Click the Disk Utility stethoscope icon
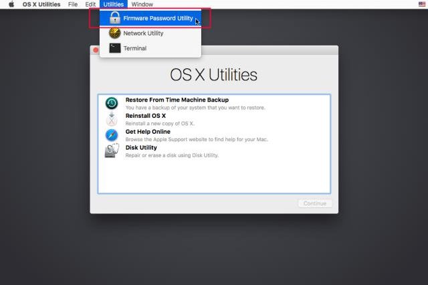The image size is (428, 285). click(x=112, y=151)
